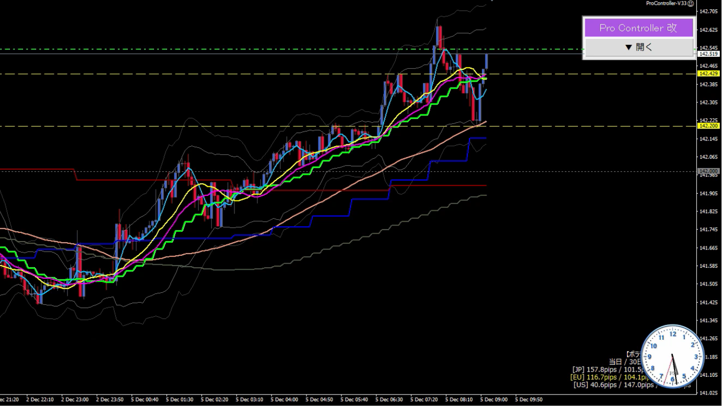Click the 5 Dec 02:20 time label
This screenshot has width=722, height=406.
pos(215,400)
